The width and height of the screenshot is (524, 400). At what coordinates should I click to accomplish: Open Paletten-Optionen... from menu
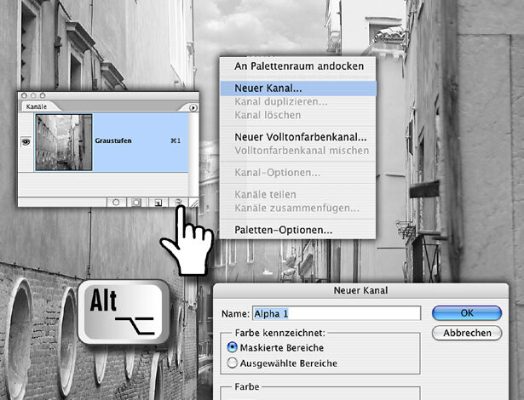click(x=298, y=230)
